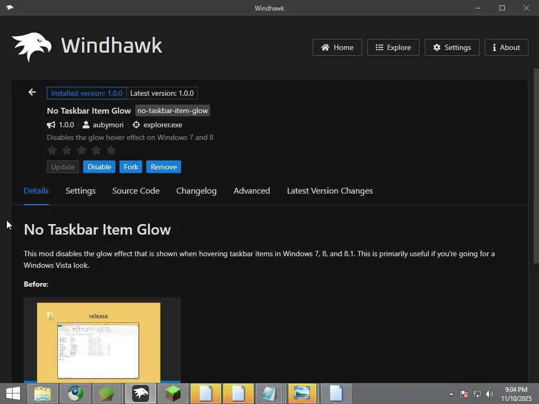Rate the mod three stars
Screen dimensions: 539x404
tap(82, 150)
